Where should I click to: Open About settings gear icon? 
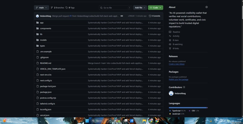(207, 7)
